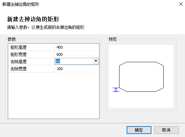The width and height of the screenshot is (185, 137).
Task: Click the 预览 group label
Action: pos(113,39)
